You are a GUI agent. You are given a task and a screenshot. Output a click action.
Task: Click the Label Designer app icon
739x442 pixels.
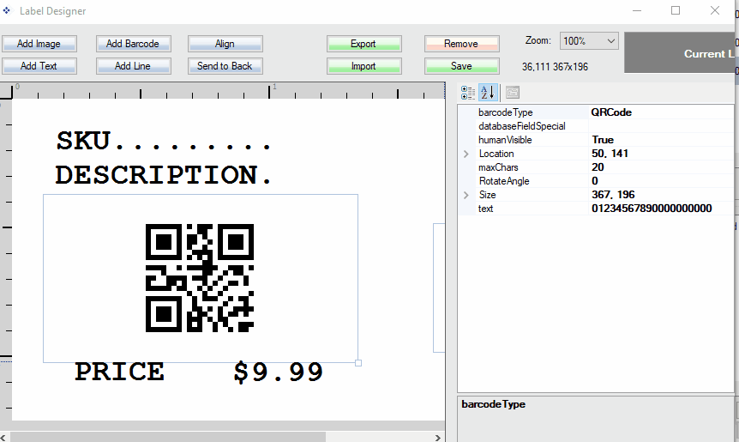(x=7, y=10)
